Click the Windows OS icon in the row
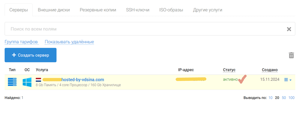This screenshot has width=300, height=113. pyautogui.click(x=27, y=82)
